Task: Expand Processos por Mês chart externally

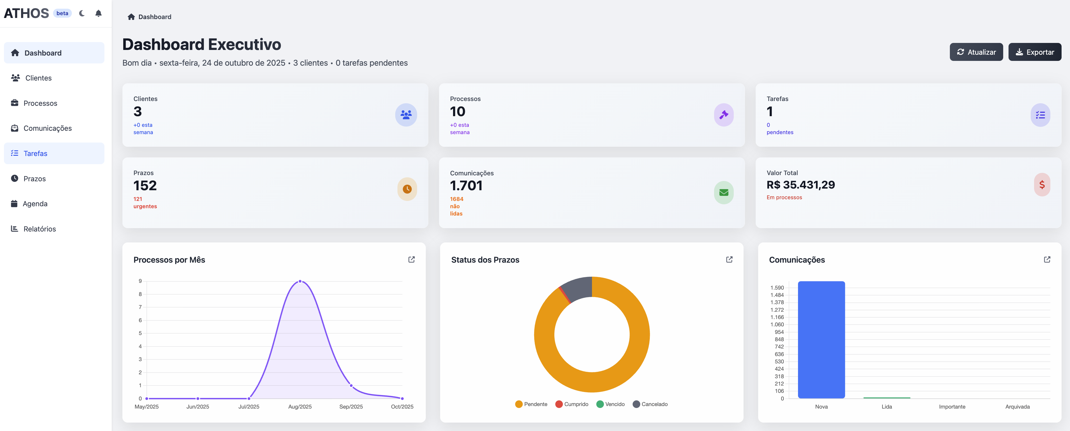Action: (411, 260)
